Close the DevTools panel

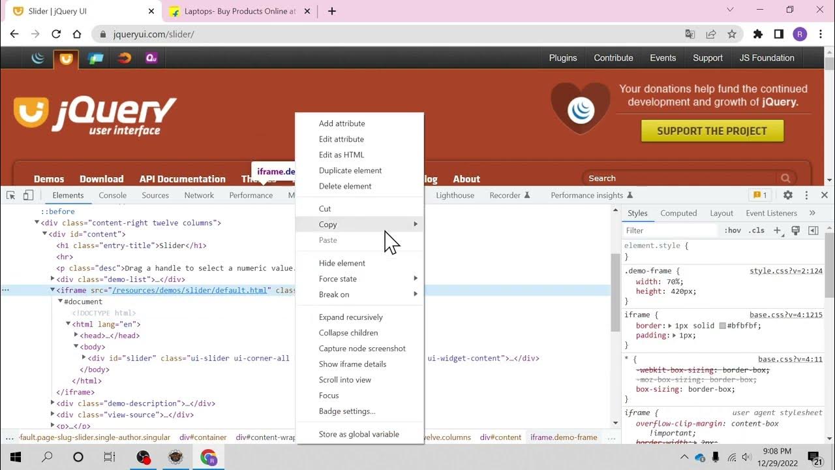[x=824, y=195]
